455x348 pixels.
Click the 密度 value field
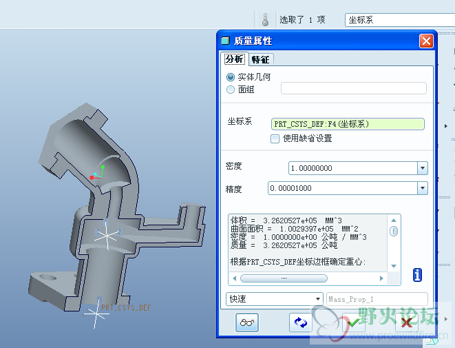pyautogui.click(x=353, y=168)
